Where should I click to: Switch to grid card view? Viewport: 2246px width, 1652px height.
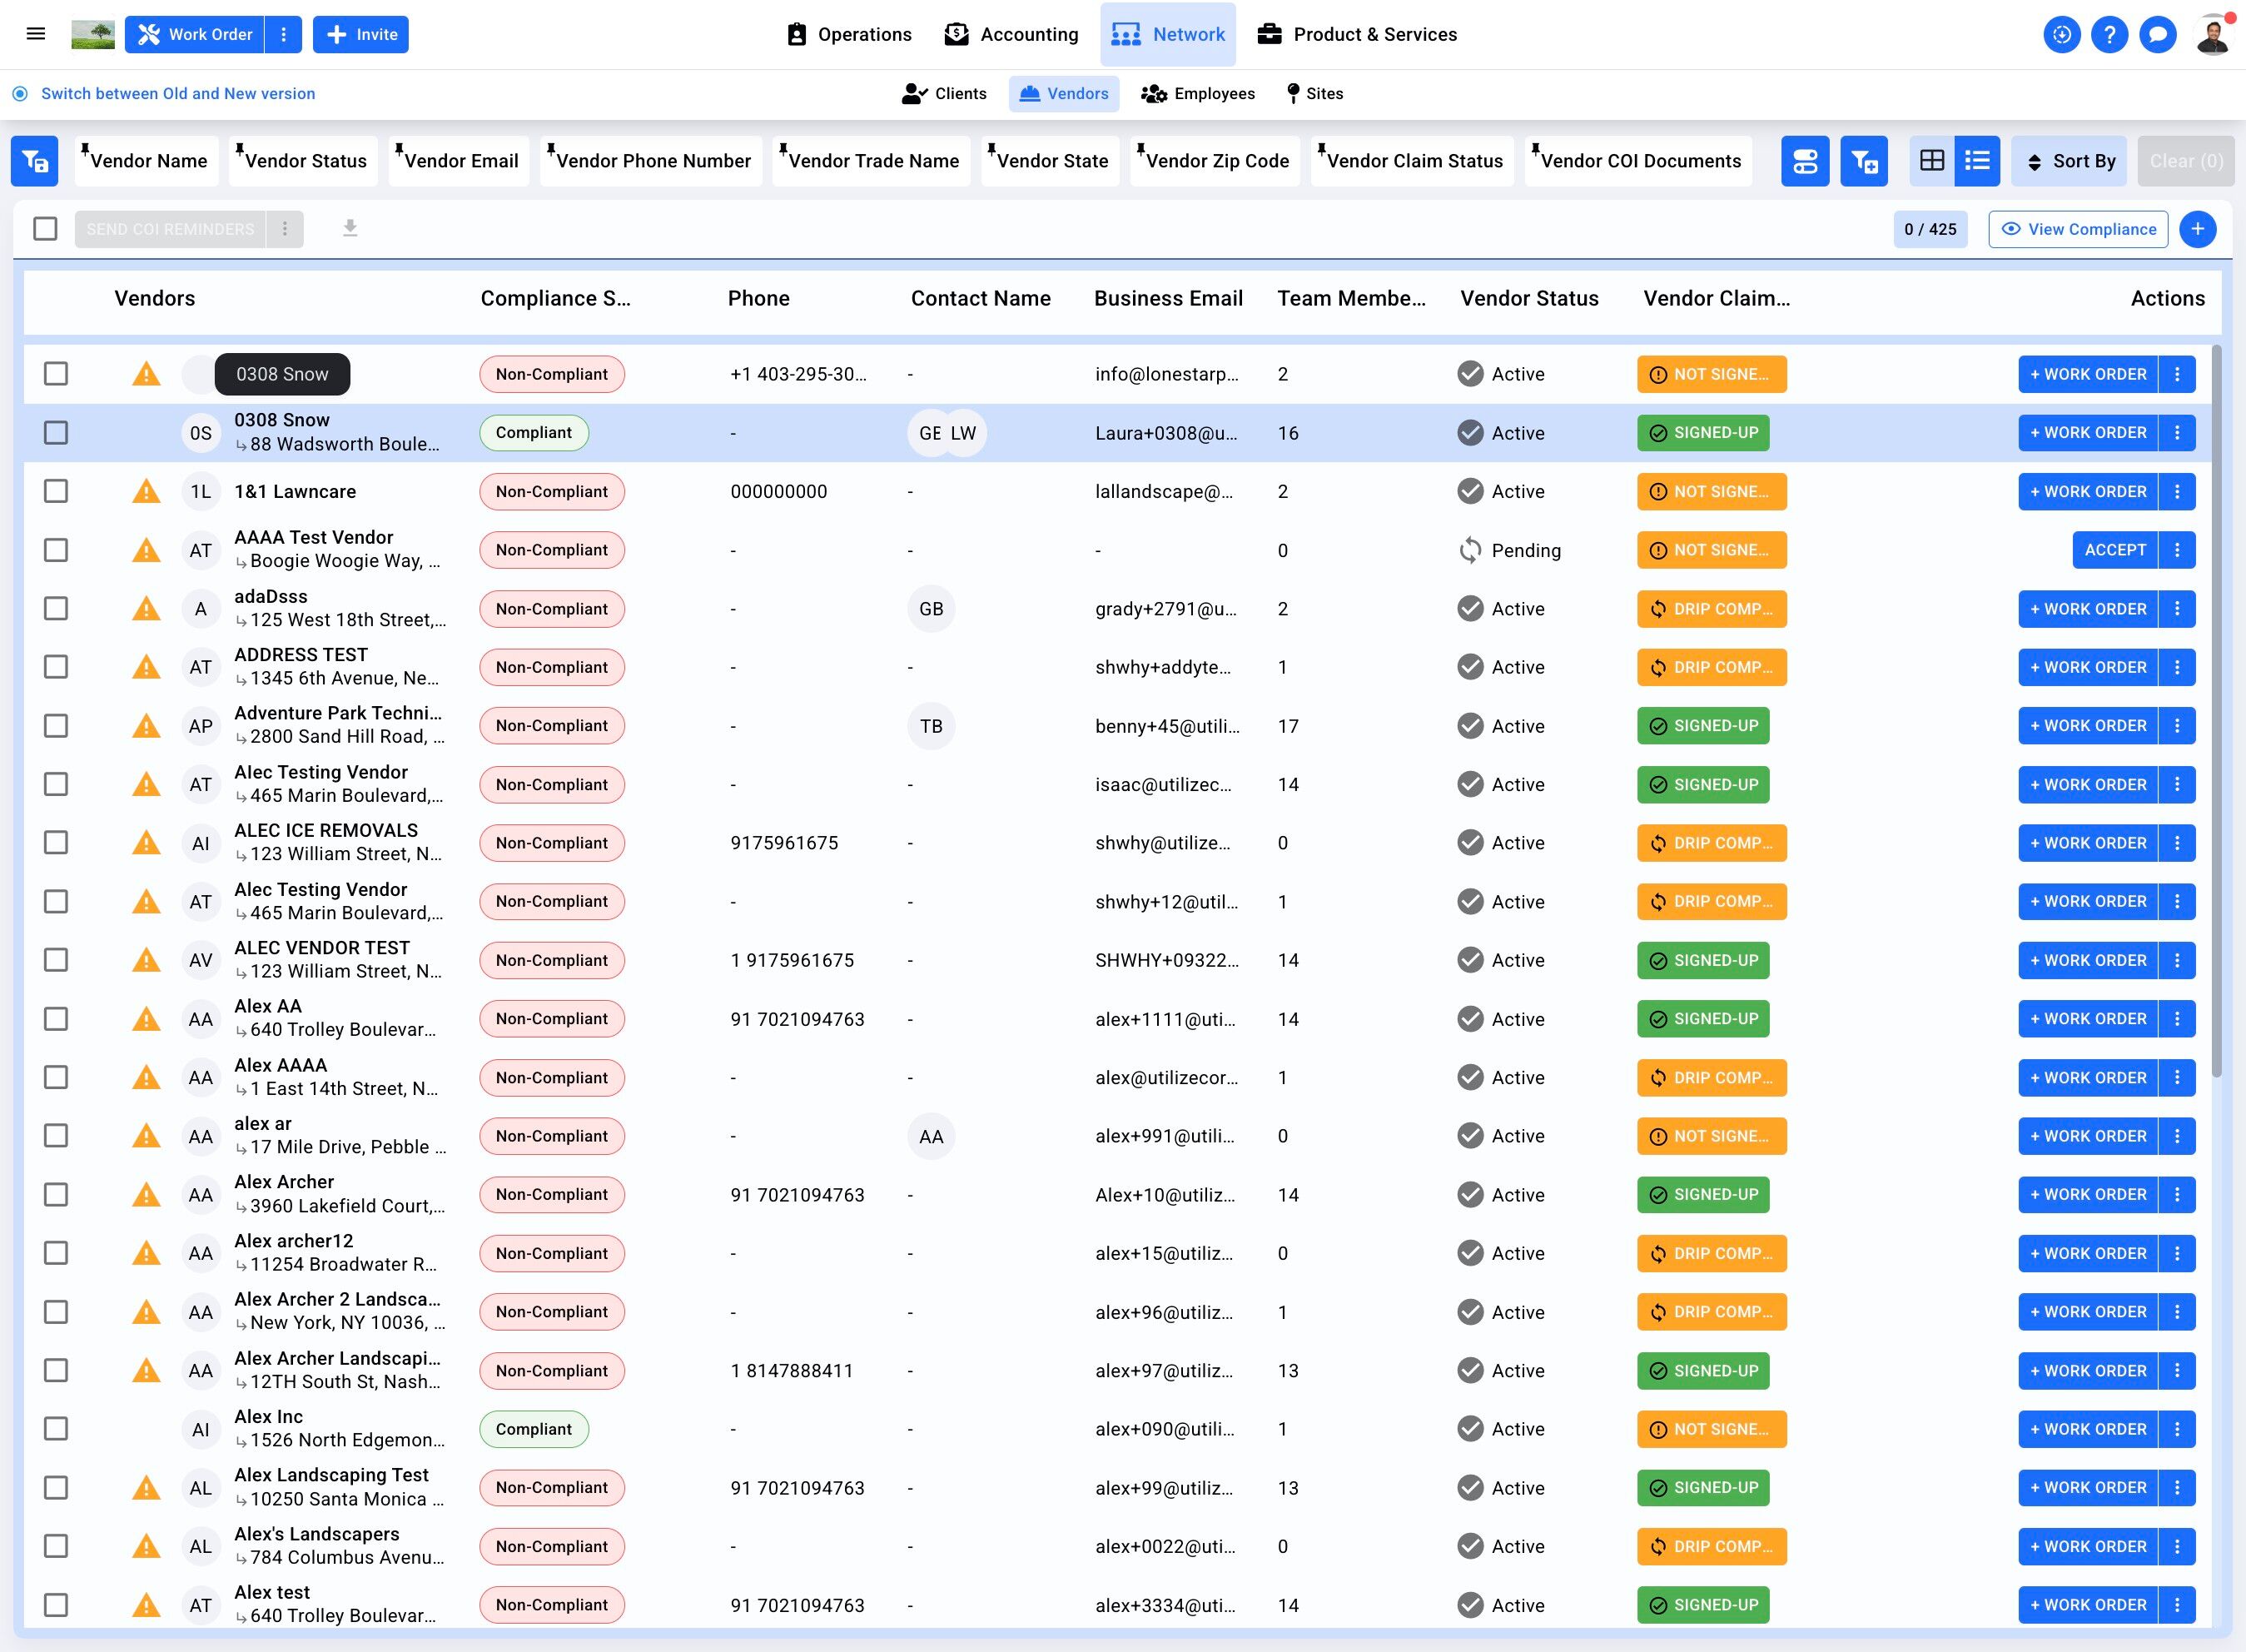(x=1931, y=161)
